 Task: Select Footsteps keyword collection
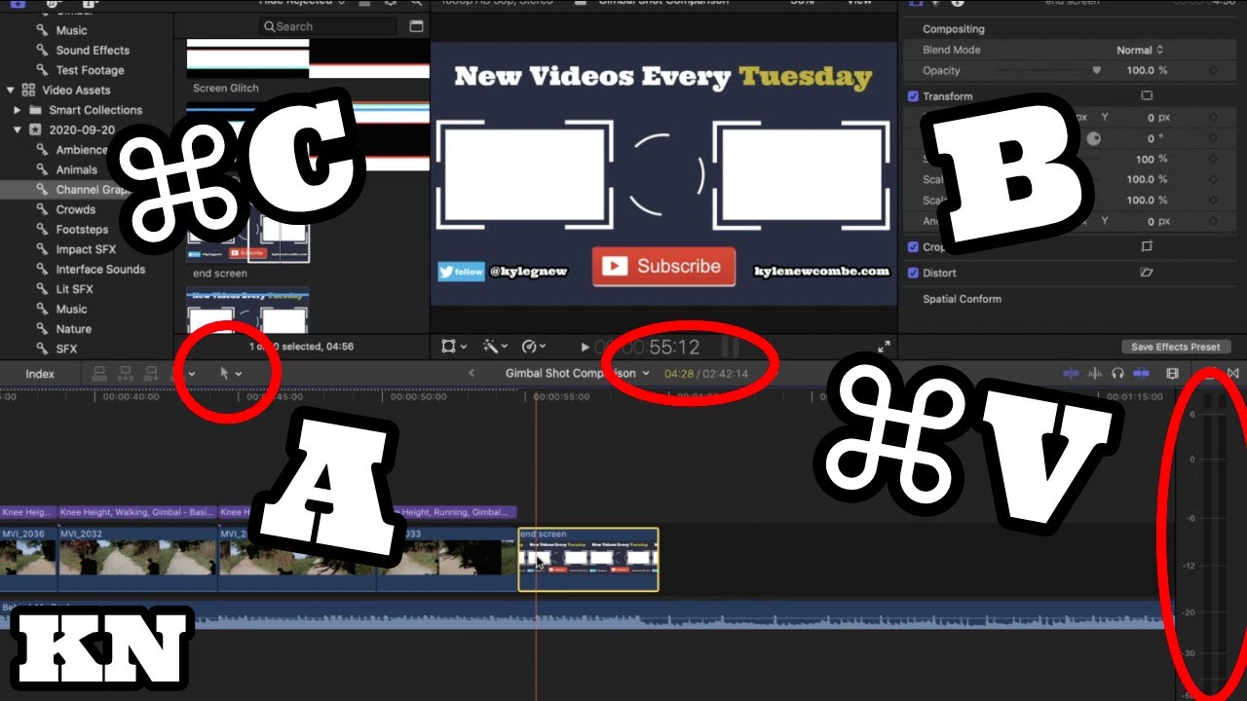coord(82,230)
